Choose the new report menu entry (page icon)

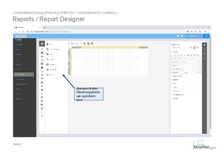tap(56, 44)
